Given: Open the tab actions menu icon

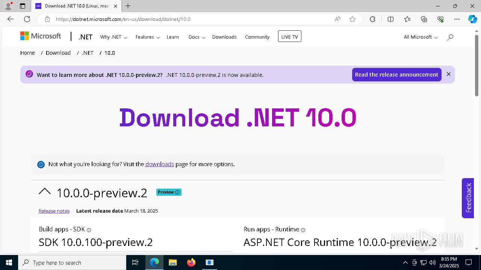Looking at the screenshot, I should pos(23,6).
